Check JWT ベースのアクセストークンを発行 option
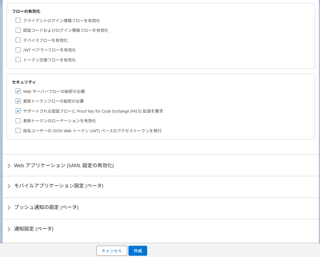The width and height of the screenshot is (320, 257). pyautogui.click(x=18, y=130)
